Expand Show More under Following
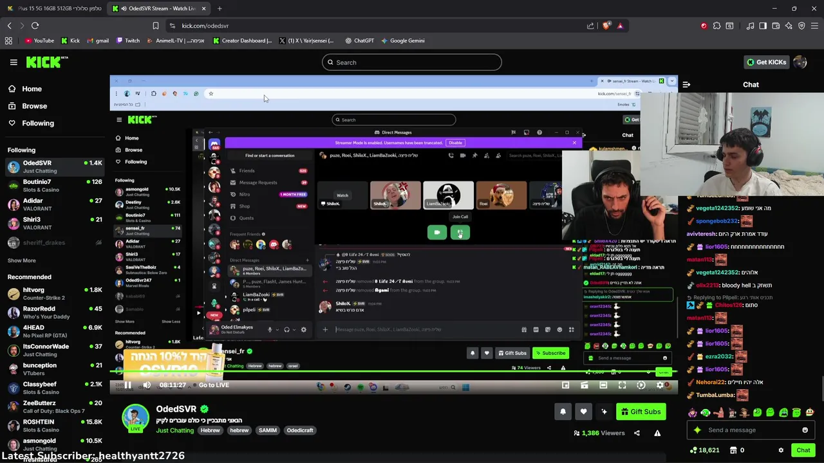This screenshot has width=824, height=463. click(x=21, y=260)
